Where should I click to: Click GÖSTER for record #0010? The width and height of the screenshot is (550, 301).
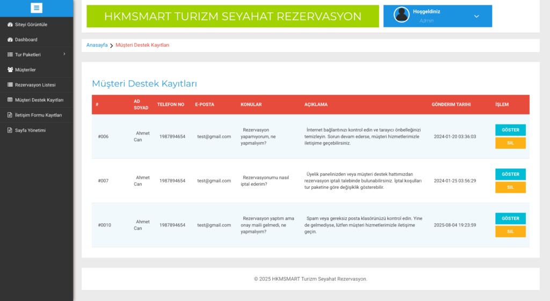click(x=510, y=218)
